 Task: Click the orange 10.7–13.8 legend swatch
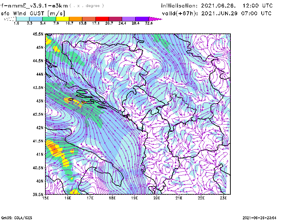tap(76, 19)
